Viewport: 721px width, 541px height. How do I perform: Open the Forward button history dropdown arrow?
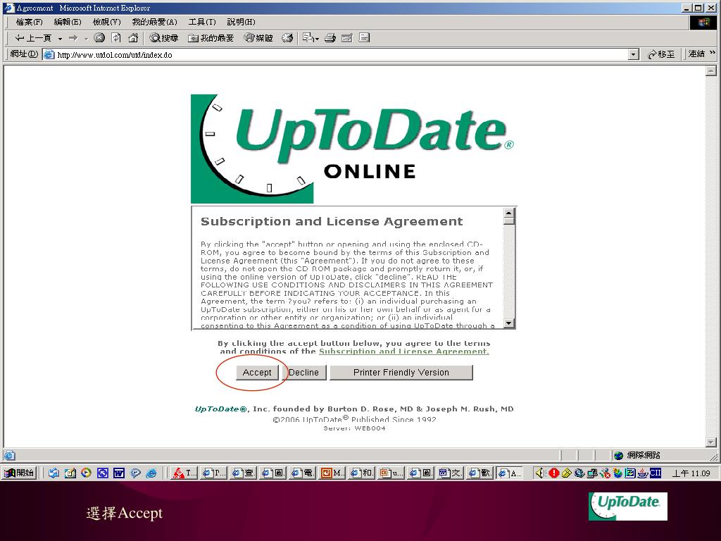point(86,39)
